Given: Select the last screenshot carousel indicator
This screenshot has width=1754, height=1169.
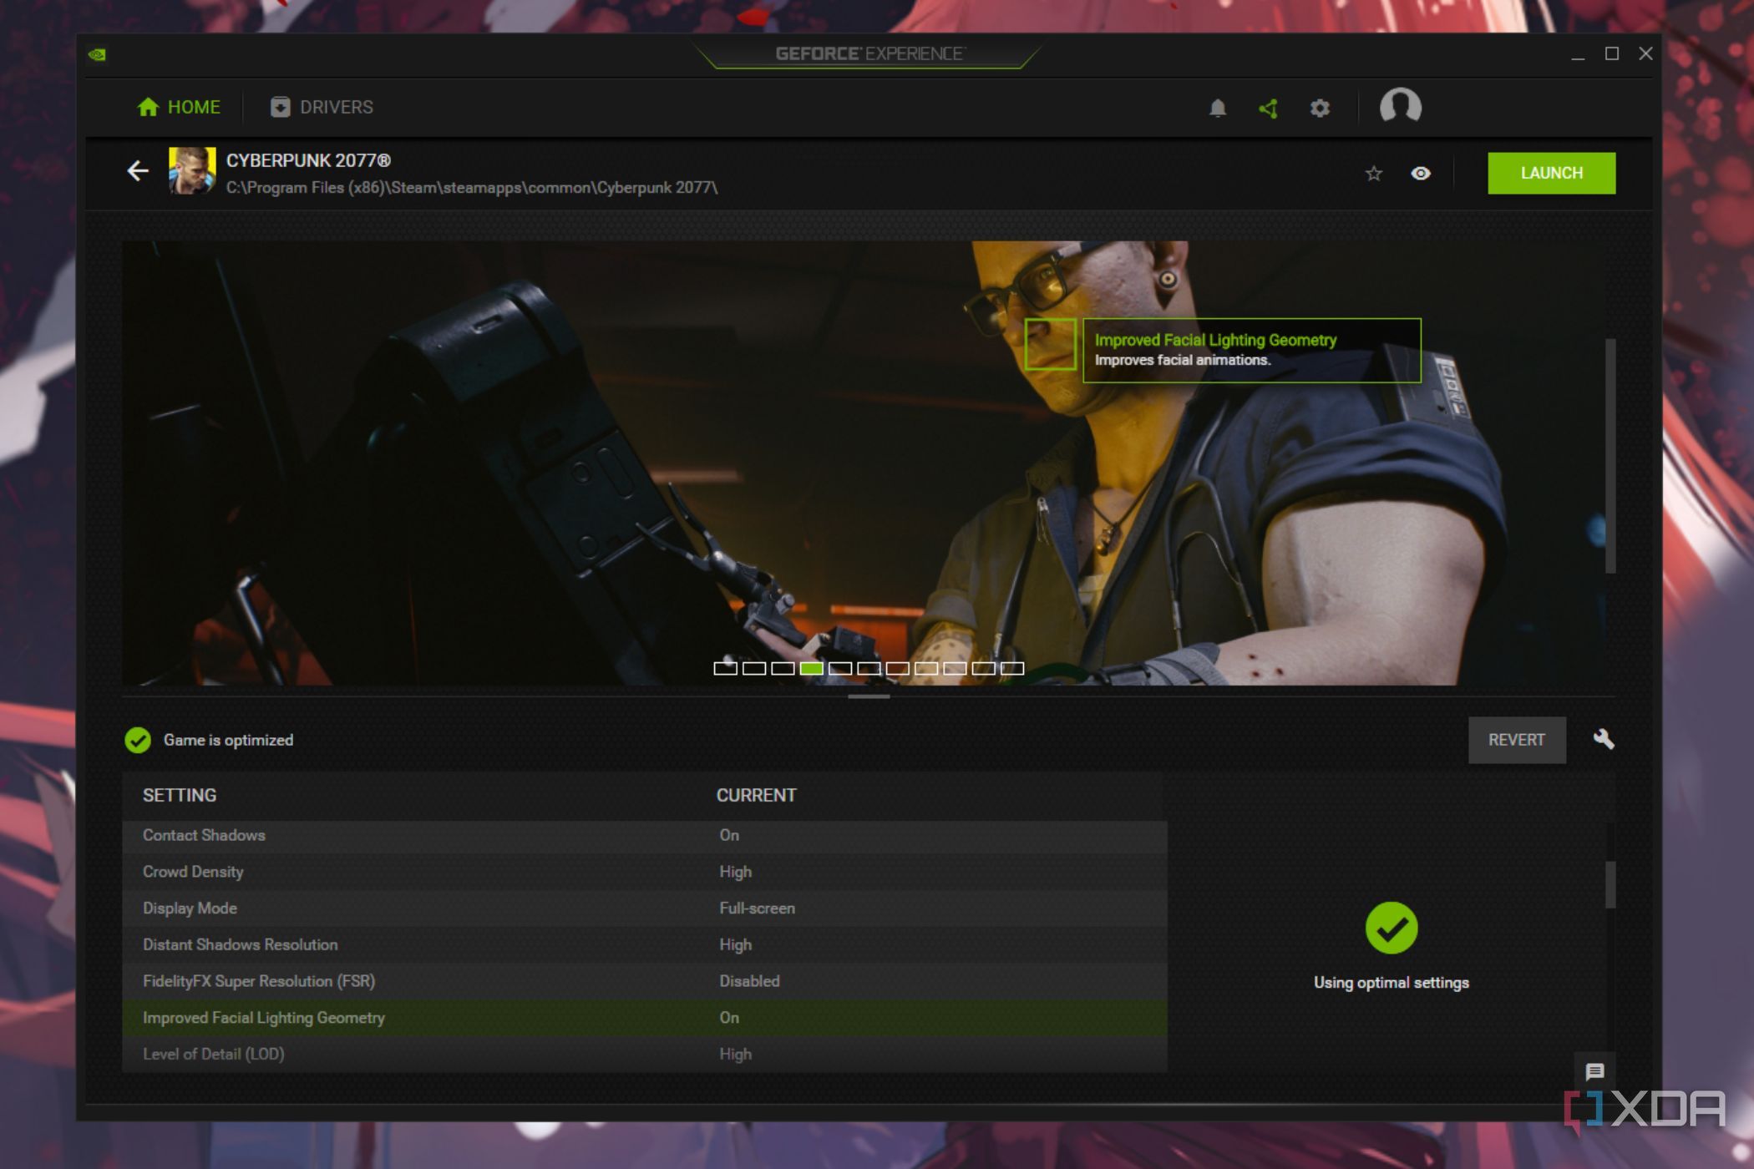Looking at the screenshot, I should pyautogui.click(x=1012, y=668).
